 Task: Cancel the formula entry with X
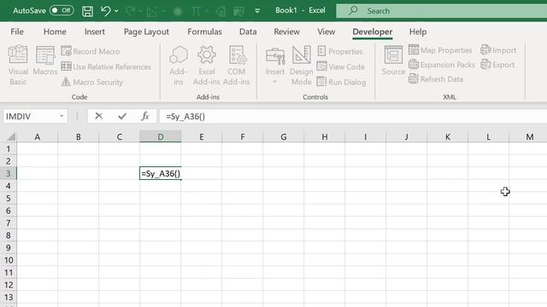click(x=99, y=116)
